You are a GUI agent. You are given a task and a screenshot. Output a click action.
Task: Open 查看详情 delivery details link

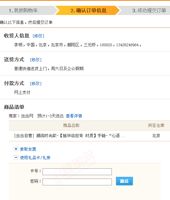click(x=74, y=116)
